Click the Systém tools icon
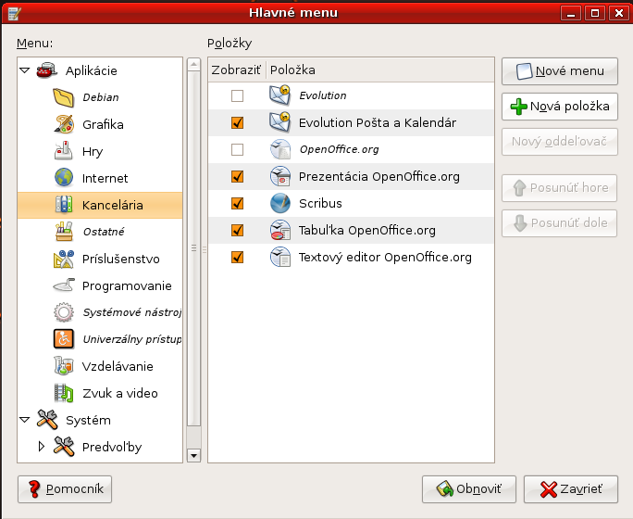 click(x=47, y=420)
